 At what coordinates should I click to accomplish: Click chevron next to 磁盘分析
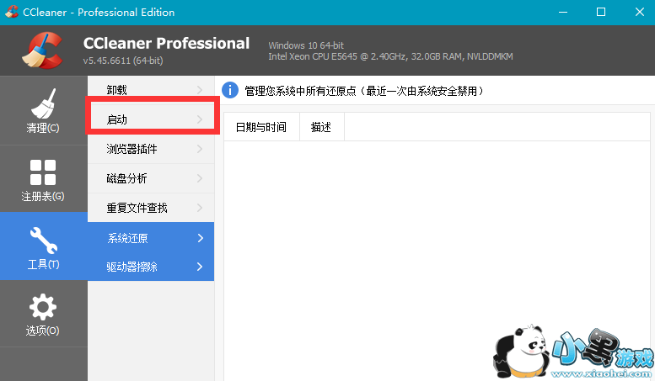click(x=200, y=178)
